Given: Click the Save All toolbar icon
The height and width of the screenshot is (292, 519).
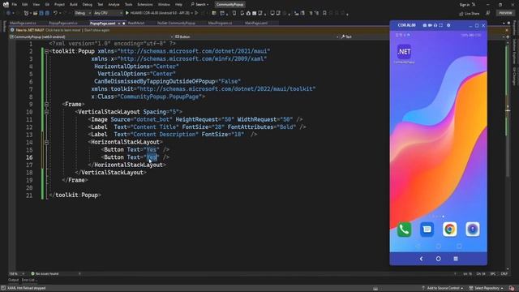Looking at the screenshot, I should coord(47,13).
